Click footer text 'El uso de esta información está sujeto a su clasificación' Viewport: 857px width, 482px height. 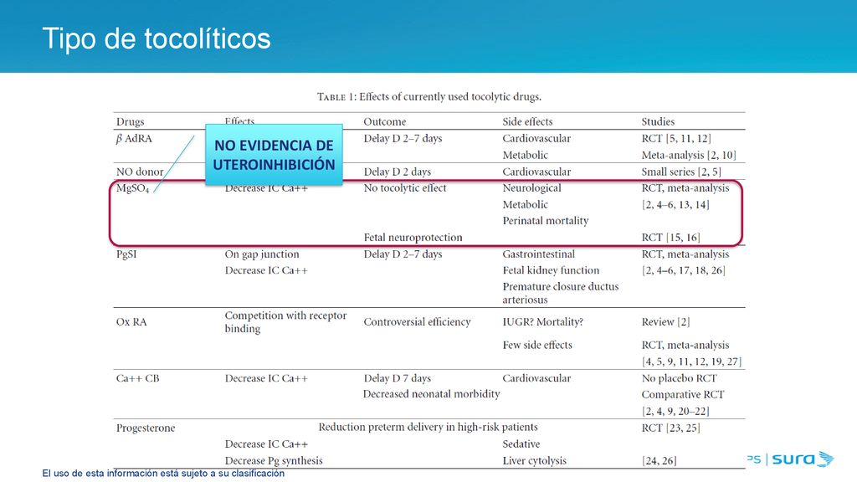163,474
